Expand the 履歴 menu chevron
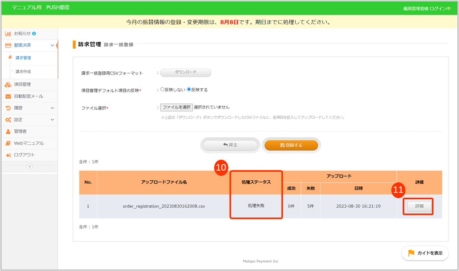 tap(52, 108)
